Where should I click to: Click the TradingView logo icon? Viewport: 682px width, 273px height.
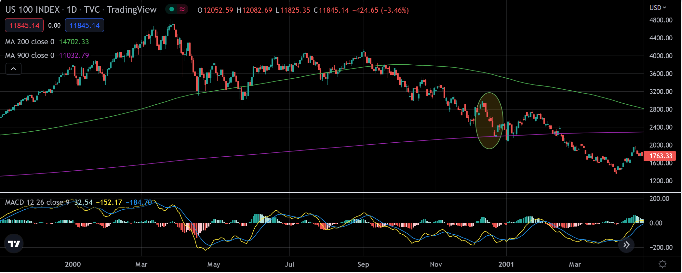pos(14,244)
